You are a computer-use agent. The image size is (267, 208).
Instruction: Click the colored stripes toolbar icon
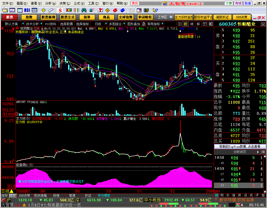(x=77, y=10)
